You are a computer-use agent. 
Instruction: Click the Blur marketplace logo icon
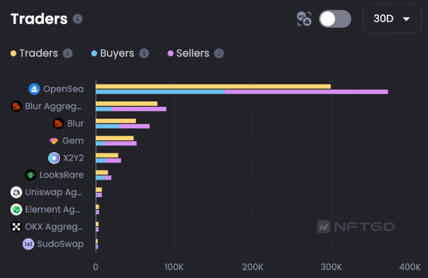pyautogui.click(x=58, y=123)
